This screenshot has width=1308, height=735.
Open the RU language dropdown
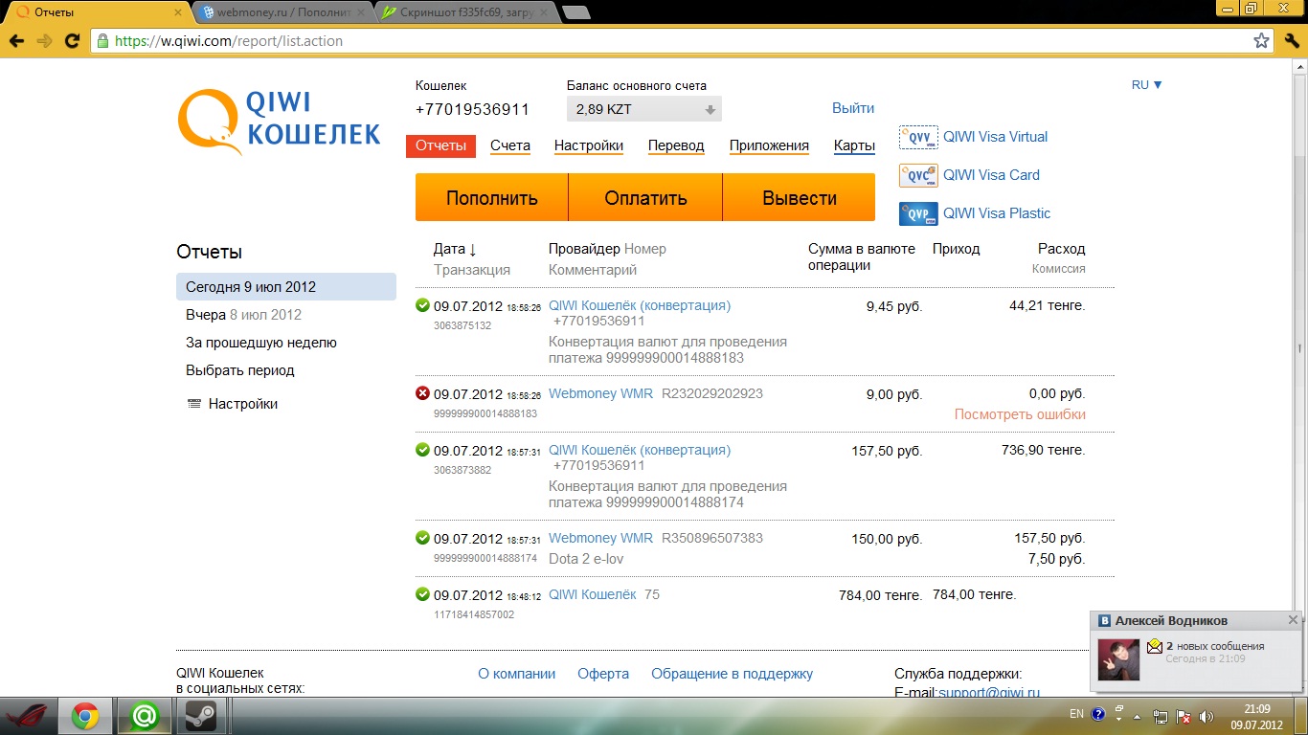(1146, 85)
